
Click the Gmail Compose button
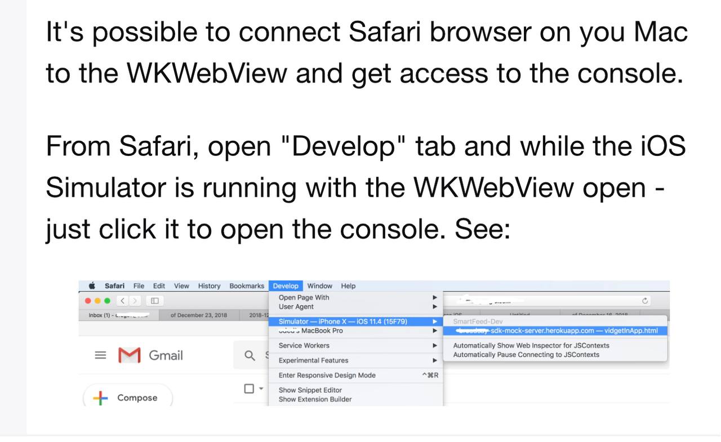[x=127, y=398]
